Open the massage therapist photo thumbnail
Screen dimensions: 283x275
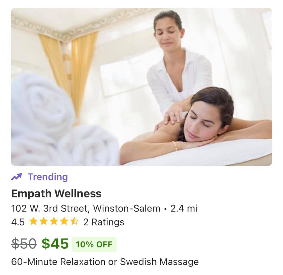click(141, 87)
